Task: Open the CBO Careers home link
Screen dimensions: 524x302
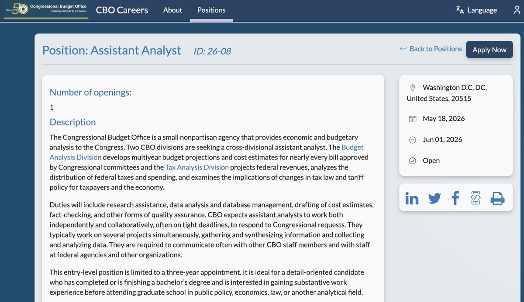Action: (x=122, y=10)
